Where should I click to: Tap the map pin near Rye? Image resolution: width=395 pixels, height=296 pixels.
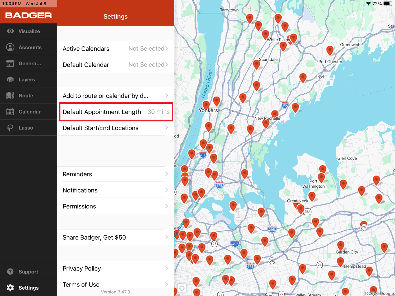click(x=303, y=77)
